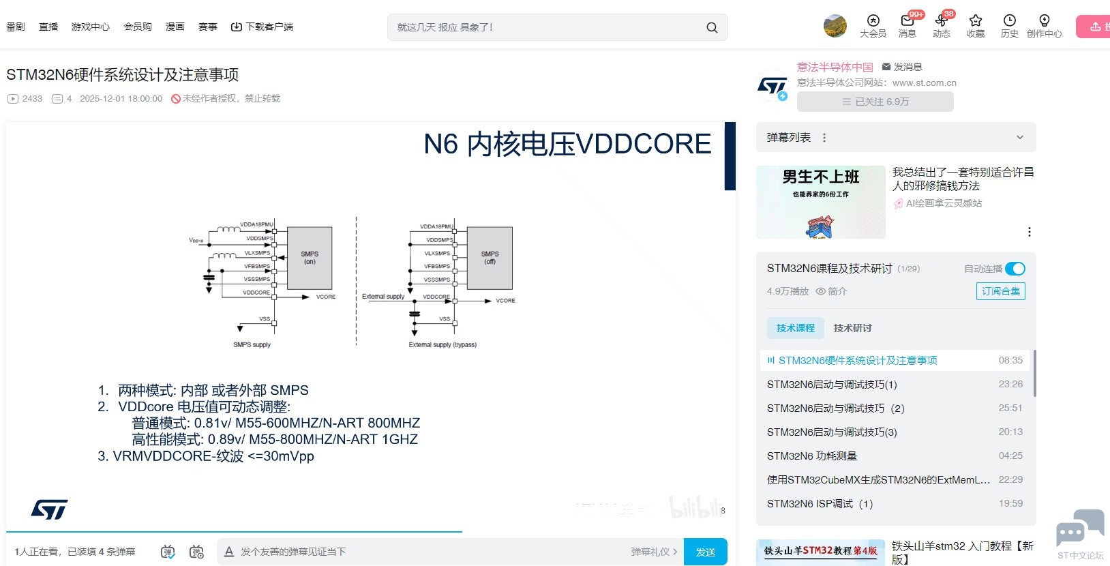Click the user profile avatar
Screen dimensions: 1110x566
[835, 26]
